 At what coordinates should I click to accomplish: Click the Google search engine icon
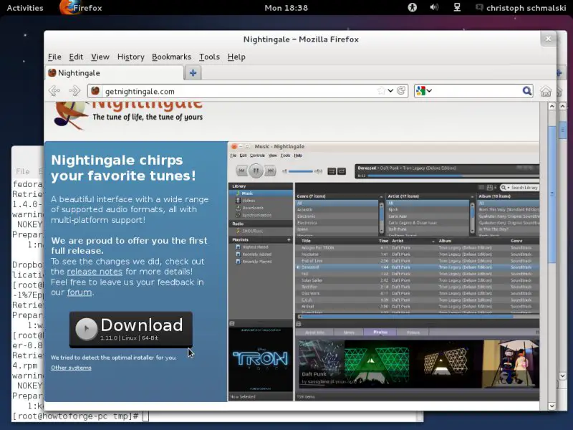point(420,91)
